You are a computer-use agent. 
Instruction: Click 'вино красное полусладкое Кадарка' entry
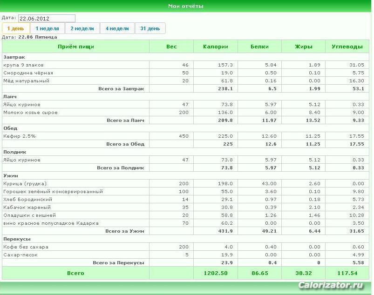[x=51, y=223]
